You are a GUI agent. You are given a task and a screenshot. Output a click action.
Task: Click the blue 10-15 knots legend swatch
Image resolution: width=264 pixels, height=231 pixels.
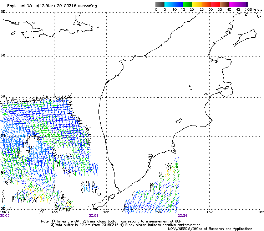pos(178,4)
